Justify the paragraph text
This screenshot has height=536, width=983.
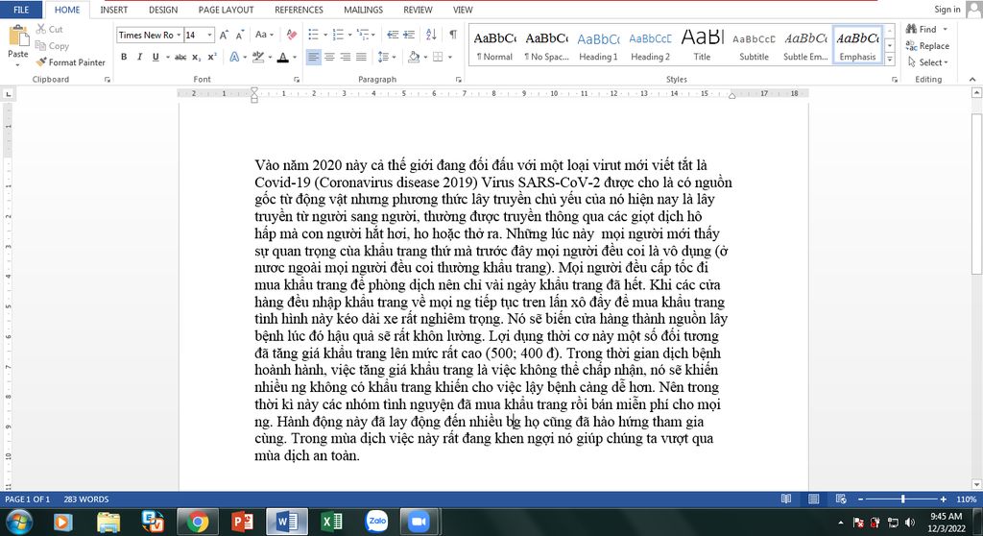362,57
